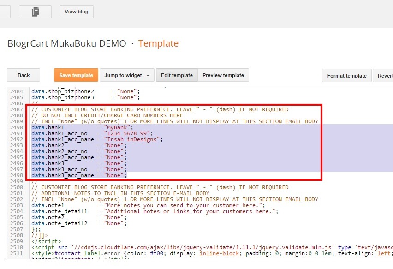This screenshot has height=269, width=393.
Task: Click line number 2503 in gutter
Action: point(17,206)
